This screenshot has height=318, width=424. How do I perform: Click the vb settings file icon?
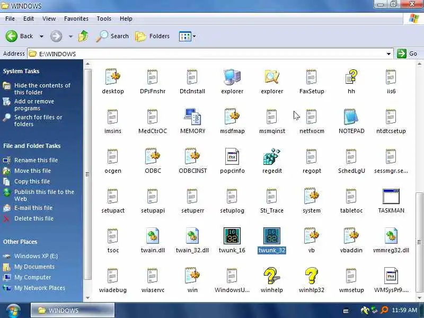pyautogui.click(x=311, y=236)
